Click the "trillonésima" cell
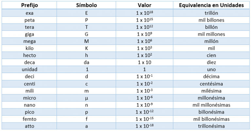The width and height of the screenshot is (251, 131). [x=211, y=126]
